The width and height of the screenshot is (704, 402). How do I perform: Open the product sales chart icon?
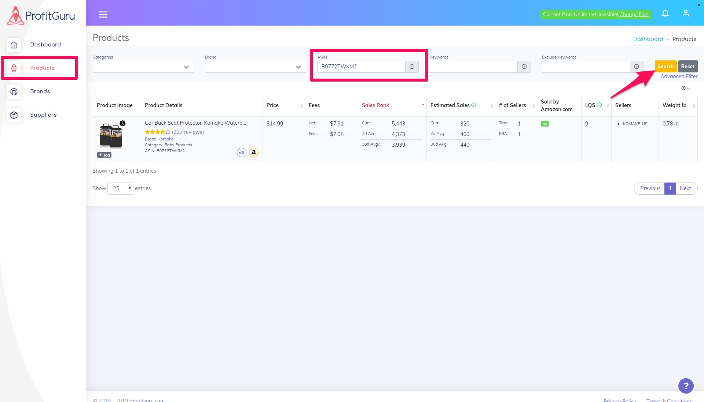click(241, 153)
